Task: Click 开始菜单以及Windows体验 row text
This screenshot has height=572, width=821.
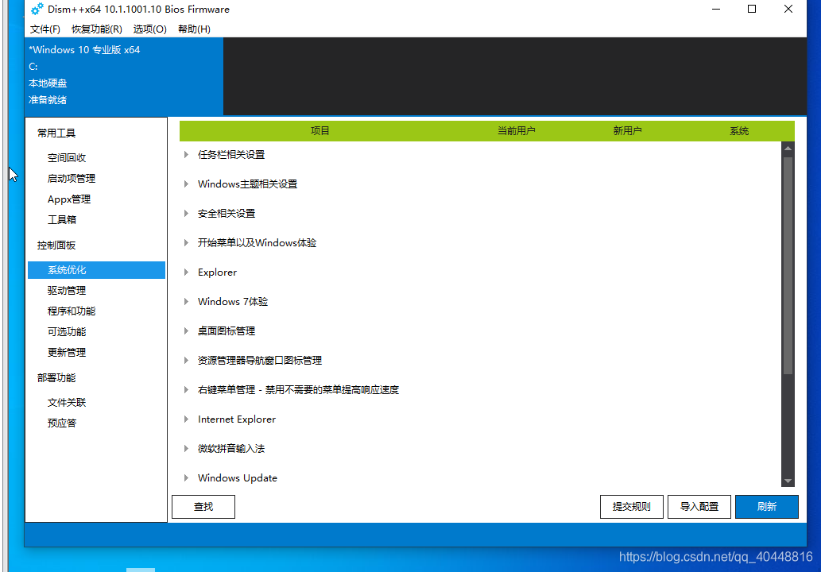Action: click(x=257, y=242)
